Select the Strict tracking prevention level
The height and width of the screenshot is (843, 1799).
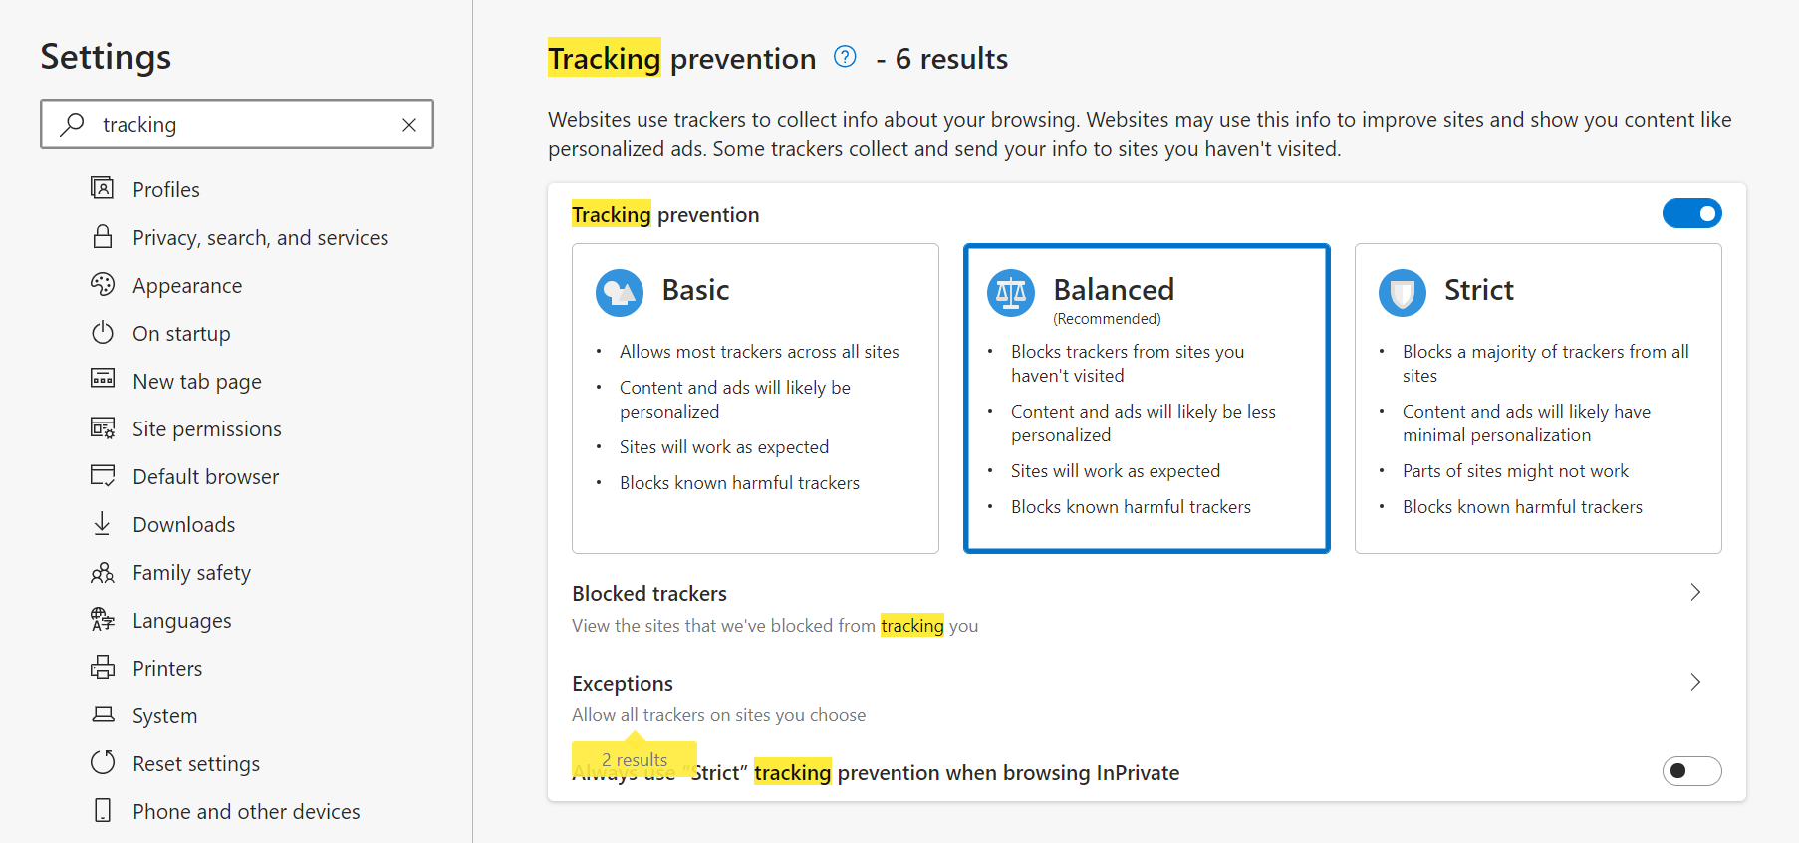(1537, 398)
